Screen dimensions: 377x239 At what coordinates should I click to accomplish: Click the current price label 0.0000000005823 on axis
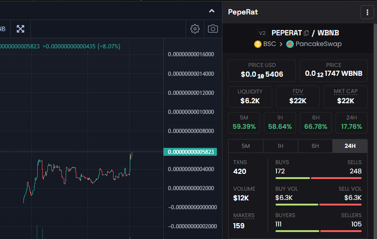tap(190, 152)
